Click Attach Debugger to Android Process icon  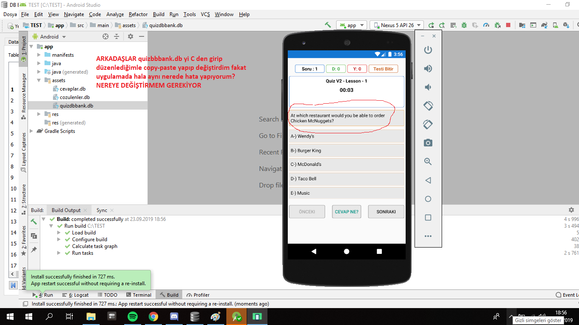[x=497, y=25]
